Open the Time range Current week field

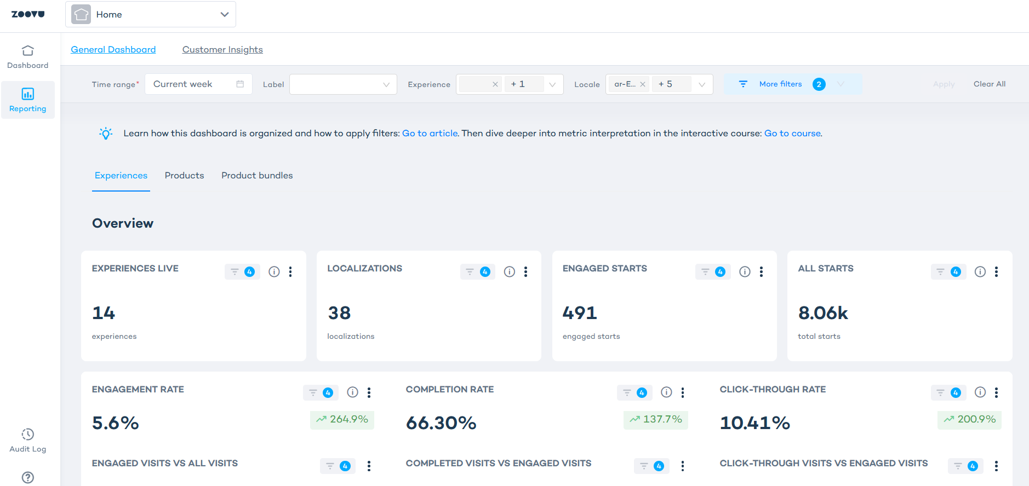198,84
